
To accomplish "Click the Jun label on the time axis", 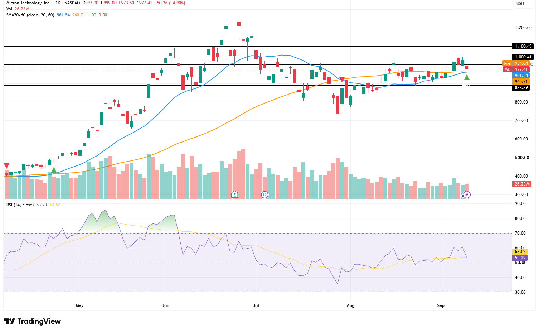I will (165, 305).
